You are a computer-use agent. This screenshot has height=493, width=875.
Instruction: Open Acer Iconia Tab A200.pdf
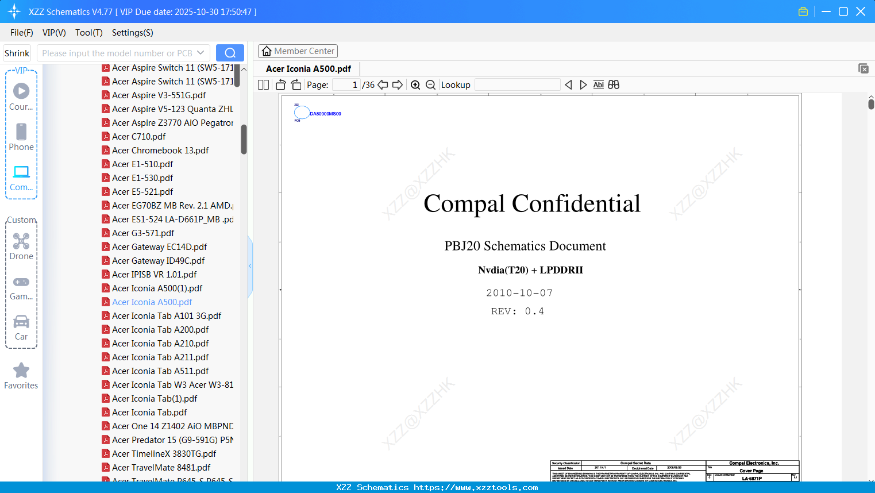tap(160, 329)
